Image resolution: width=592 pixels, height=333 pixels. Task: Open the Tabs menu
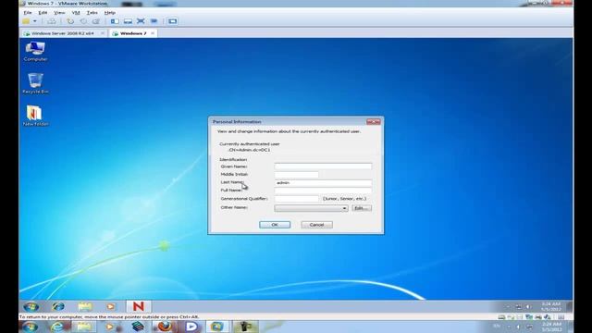92,12
